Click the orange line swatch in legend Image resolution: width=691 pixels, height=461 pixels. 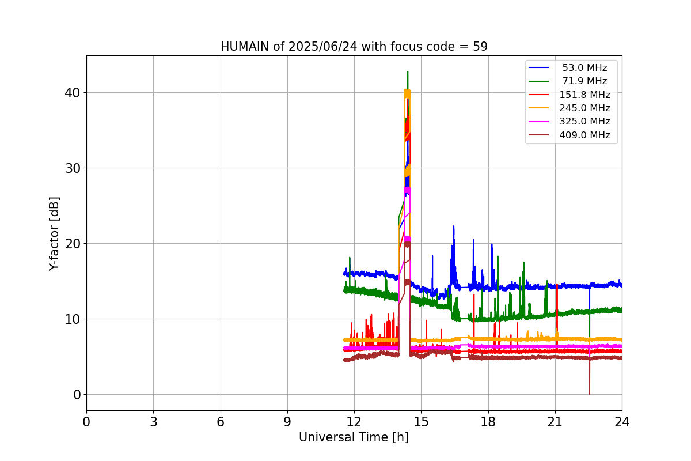(x=540, y=108)
